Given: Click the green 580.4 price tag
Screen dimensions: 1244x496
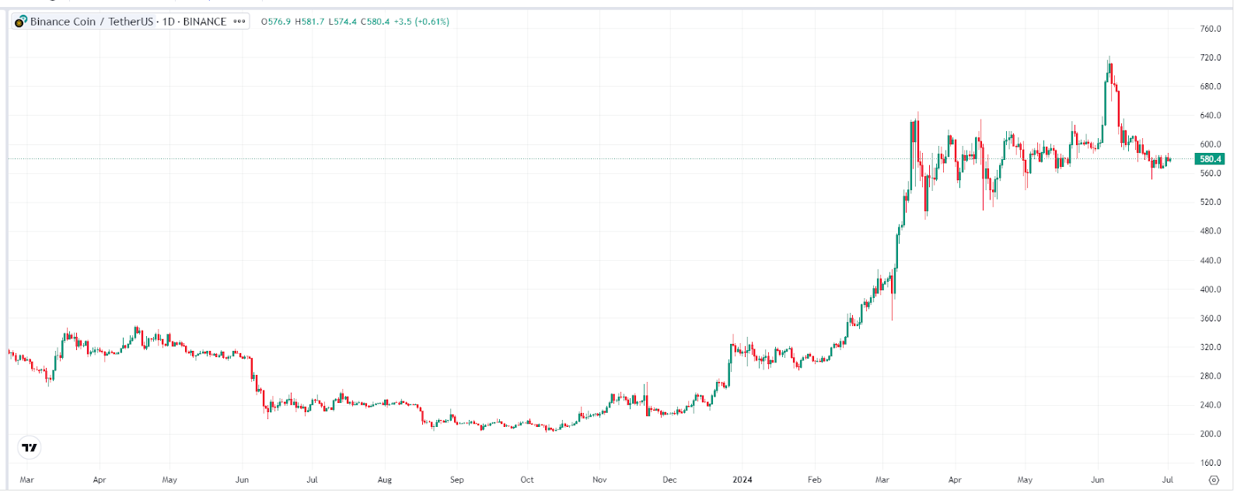Looking at the screenshot, I should pyautogui.click(x=1210, y=159).
